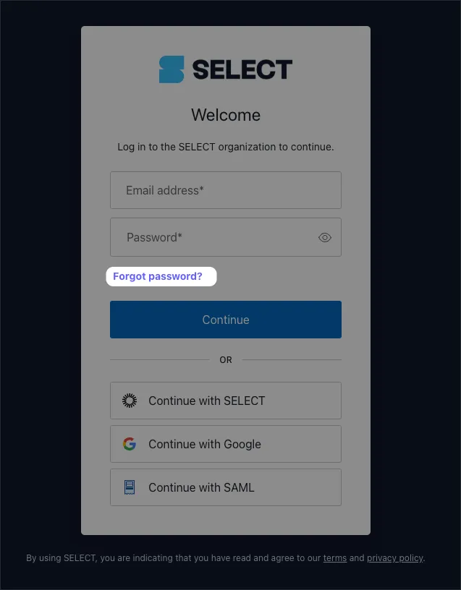
Task: Click the SELECT logo icon at top
Action: [172, 69]
